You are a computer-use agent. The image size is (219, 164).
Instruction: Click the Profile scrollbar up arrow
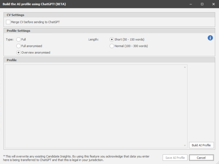(185, 67)
